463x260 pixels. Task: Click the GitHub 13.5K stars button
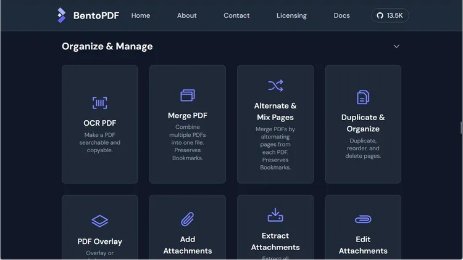(x=390, y=15)
